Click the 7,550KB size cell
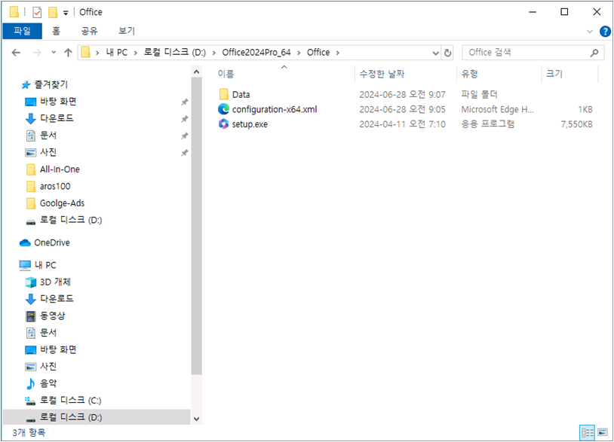Image resolution: width=614 pixels, height=442 pixels. pos(576,124)
